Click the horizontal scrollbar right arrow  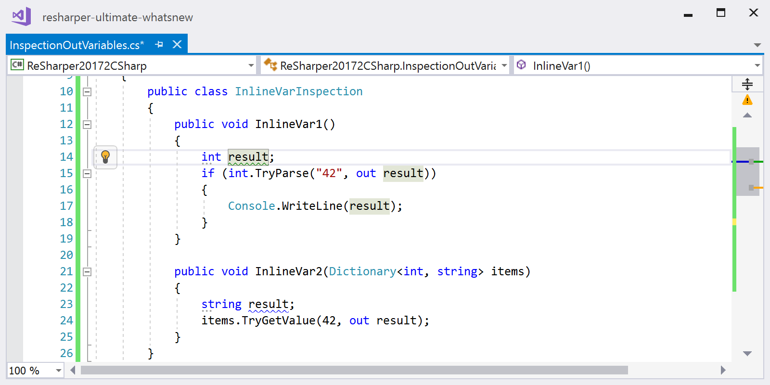[723, 370]
